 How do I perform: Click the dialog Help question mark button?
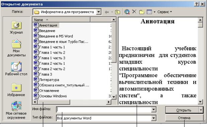196,4
